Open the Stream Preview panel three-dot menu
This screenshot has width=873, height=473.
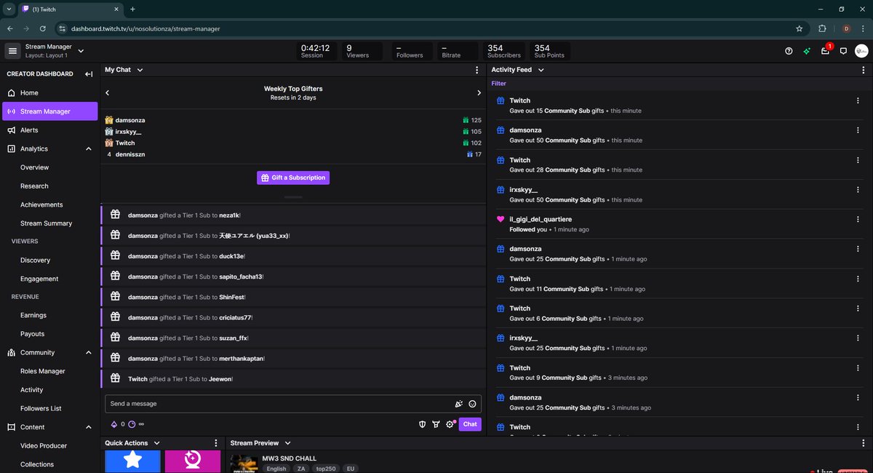point(863,443)
